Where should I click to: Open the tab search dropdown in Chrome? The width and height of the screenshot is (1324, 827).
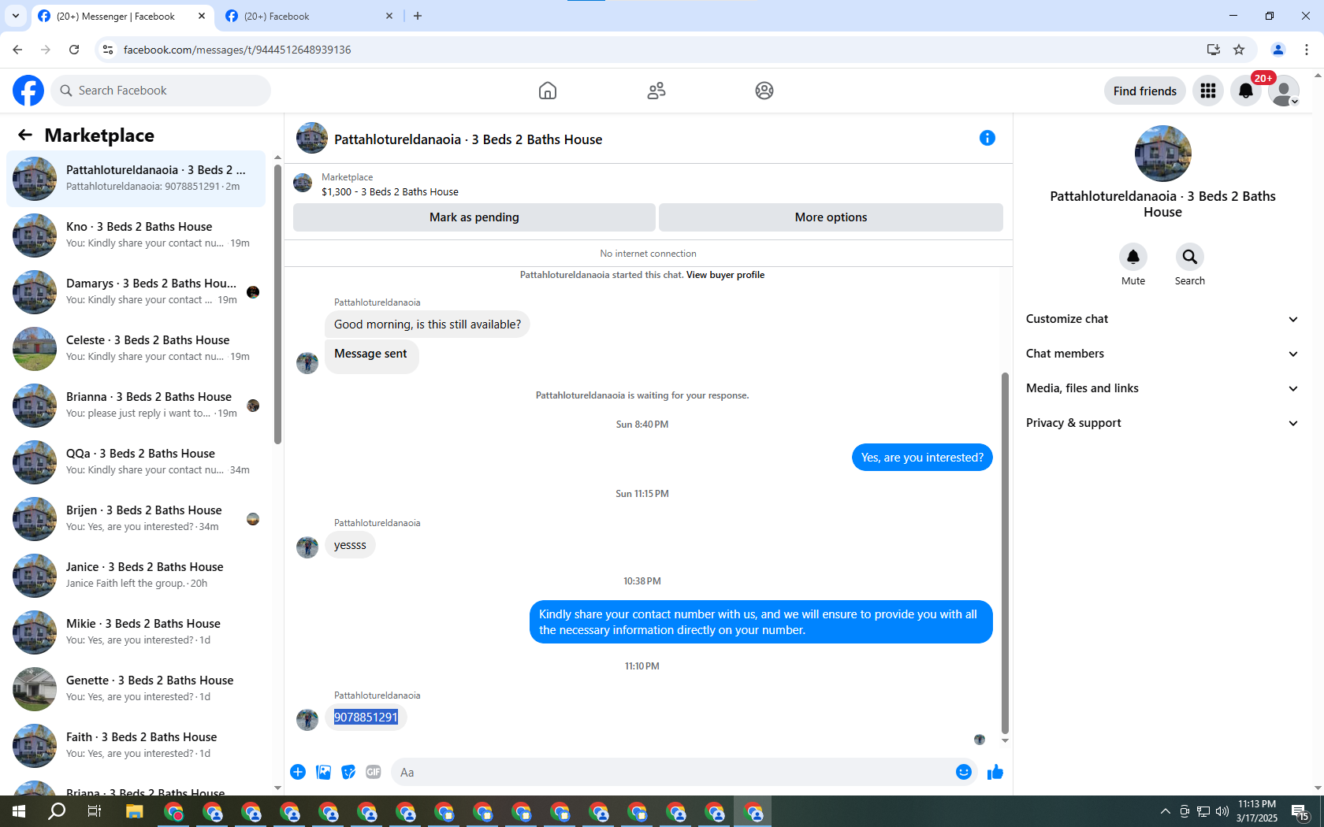tap(16, 16)
